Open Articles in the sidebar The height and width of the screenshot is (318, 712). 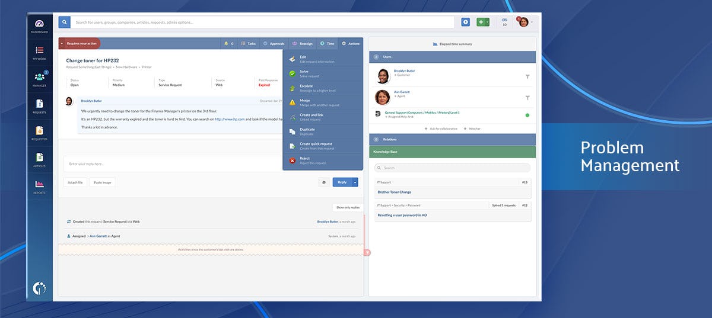pyautogui.click(x=39, y=160)
